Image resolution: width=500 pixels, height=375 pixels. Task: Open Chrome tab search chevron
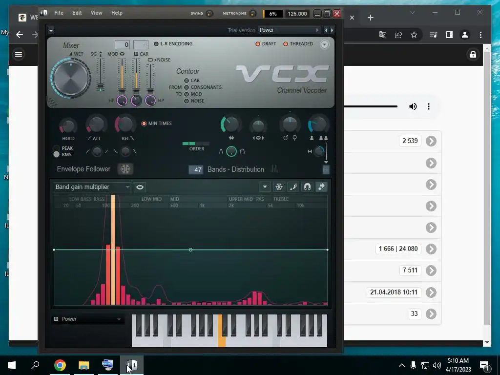412,13
